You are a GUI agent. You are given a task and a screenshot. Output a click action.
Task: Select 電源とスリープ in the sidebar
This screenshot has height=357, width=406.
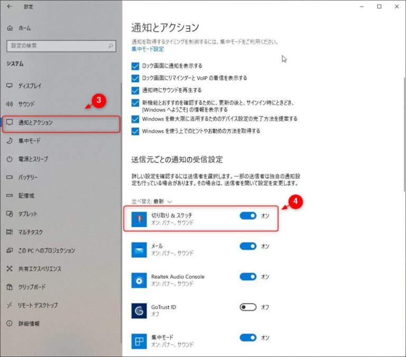[33, 159]
